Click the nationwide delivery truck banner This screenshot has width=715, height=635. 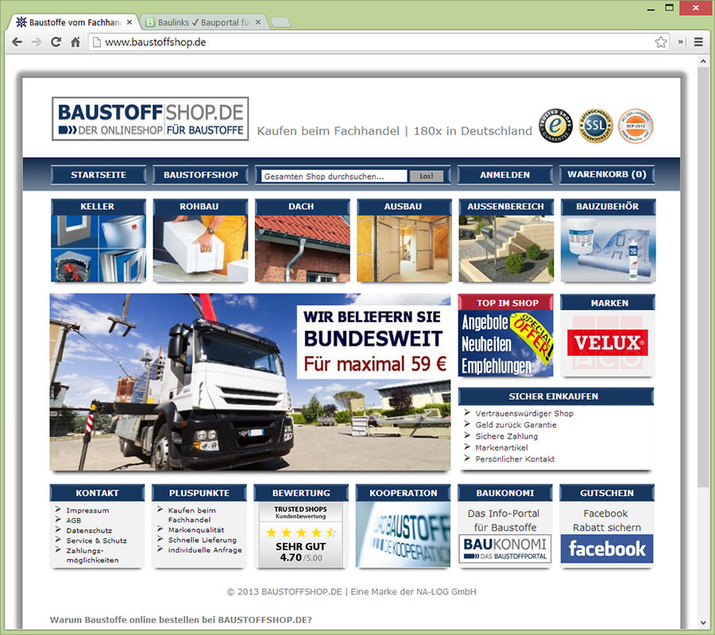(x=250, y=381)
